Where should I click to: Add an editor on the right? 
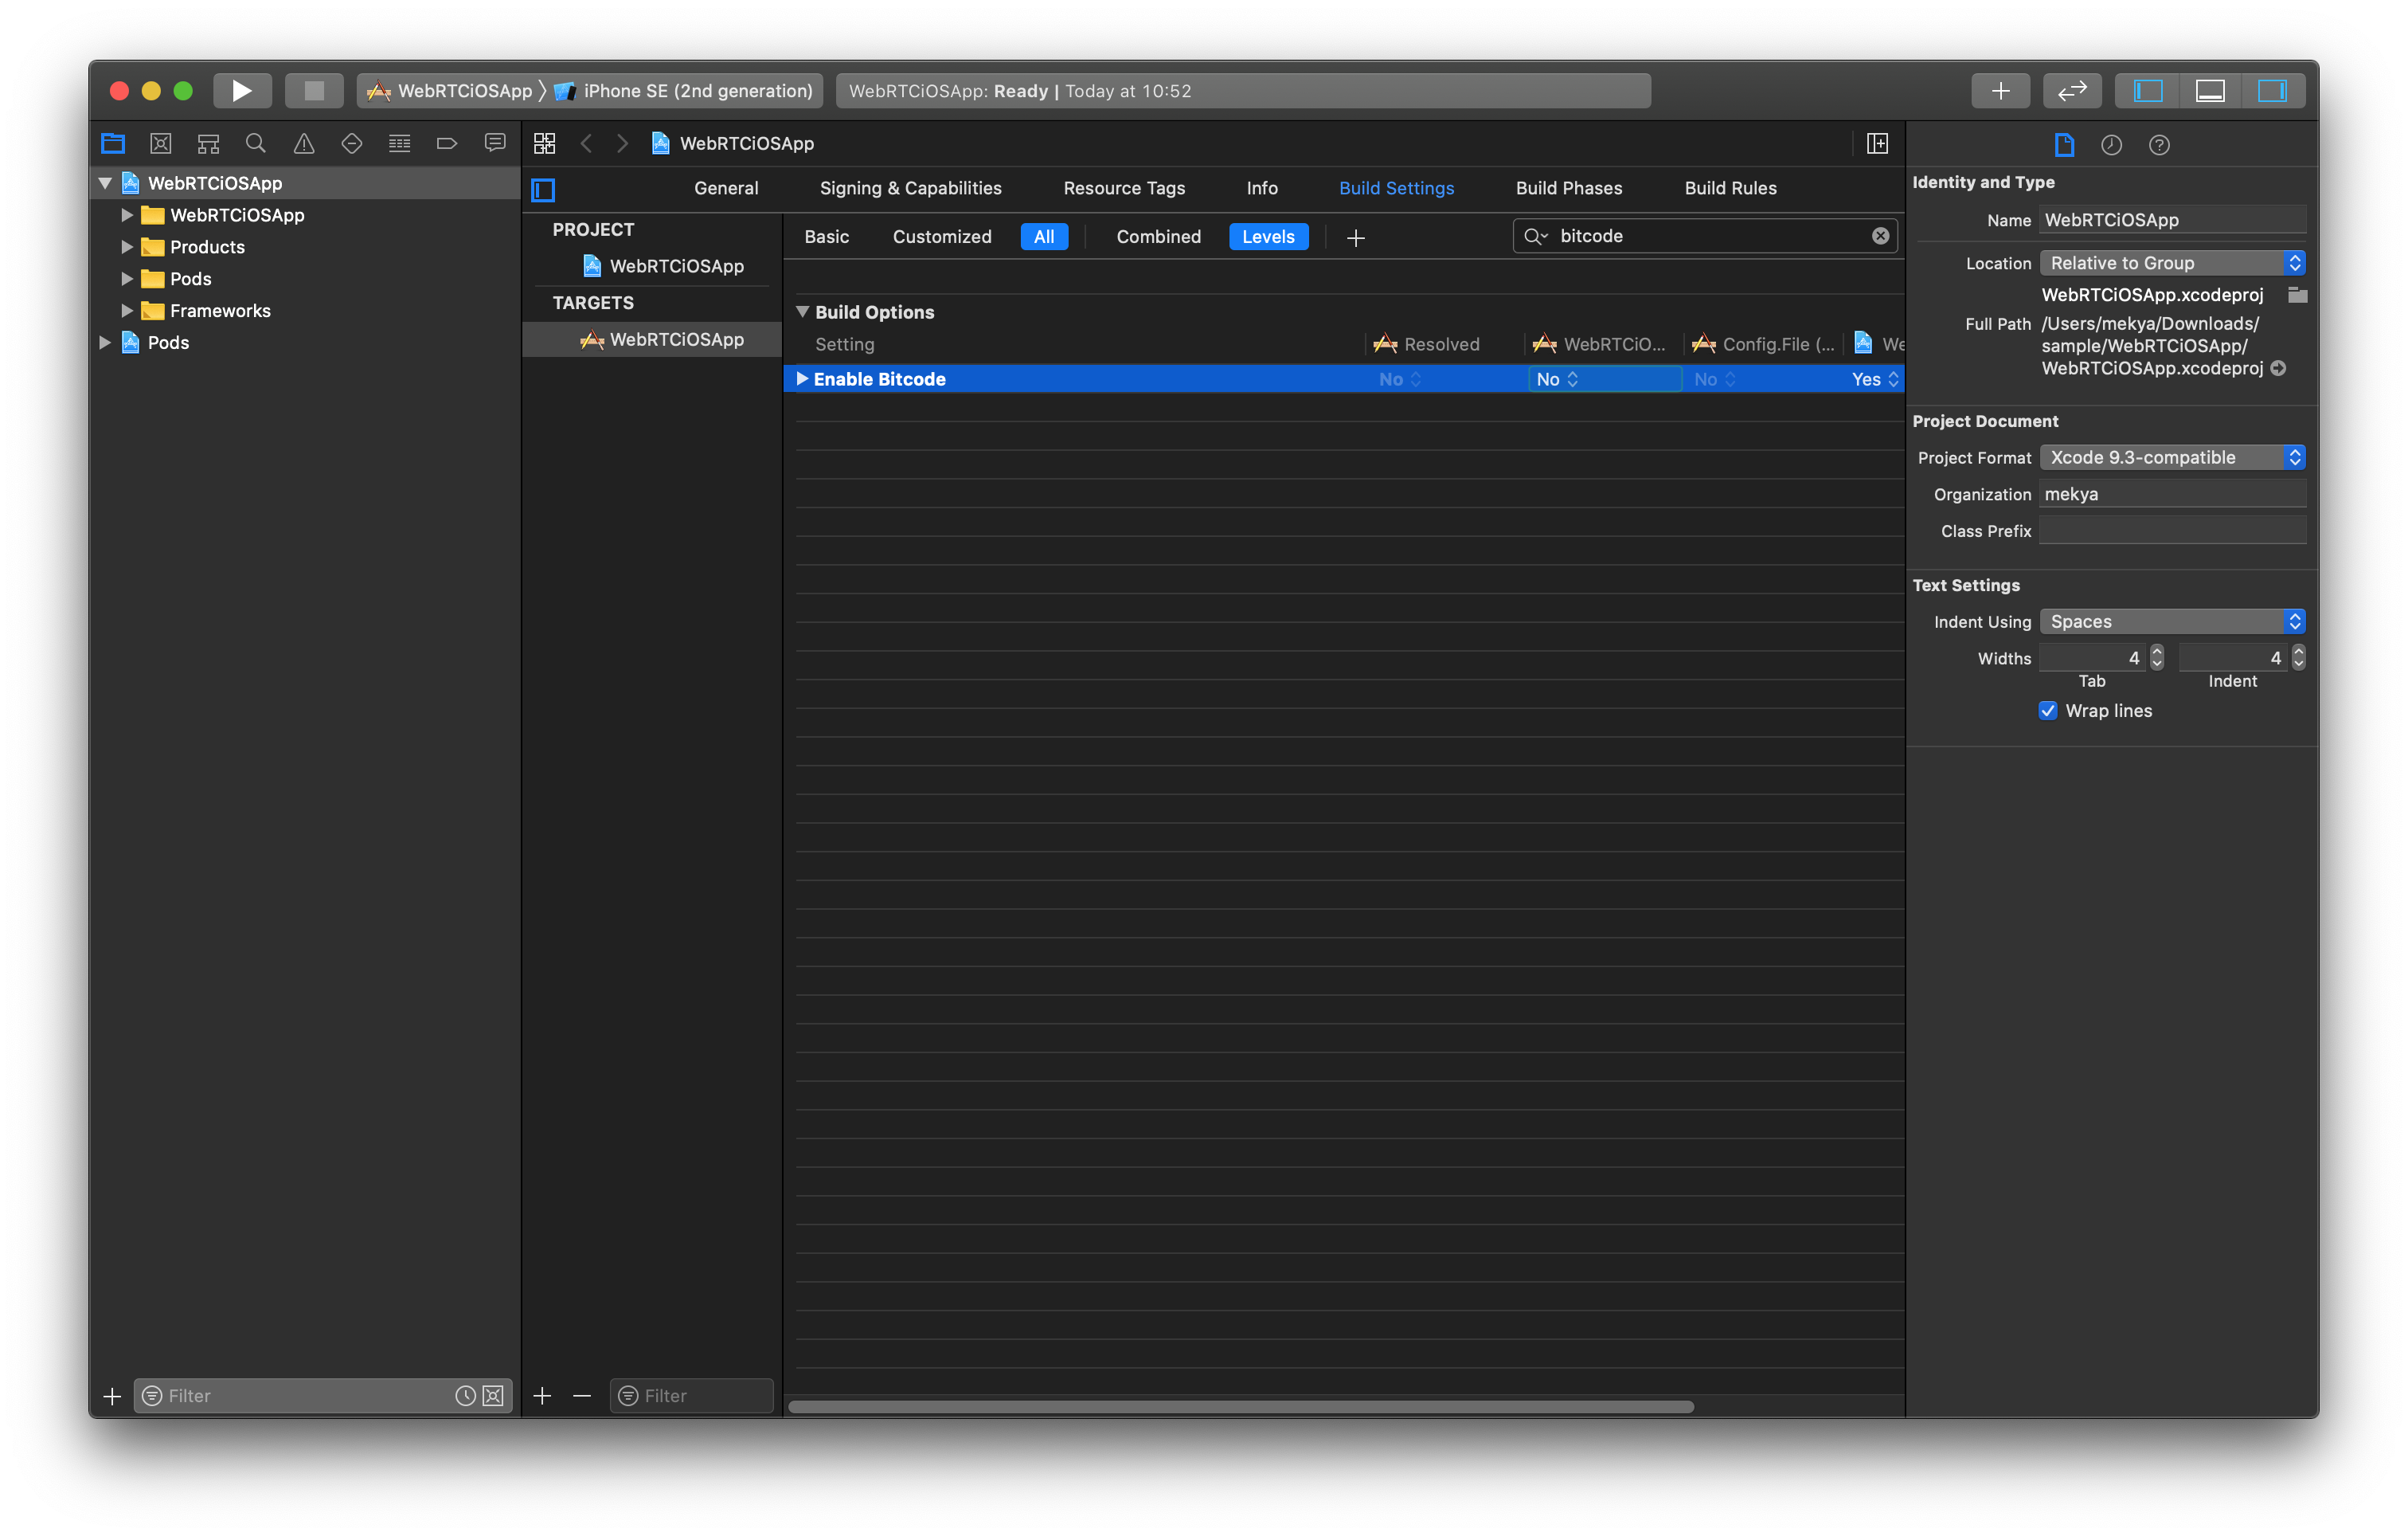[1877, 143]
